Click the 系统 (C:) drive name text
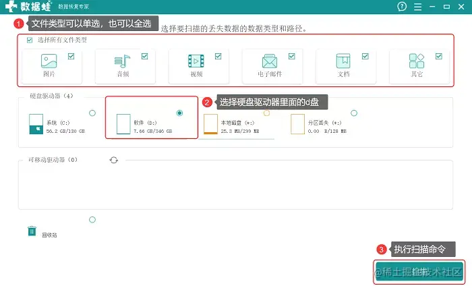 point(58,123)
